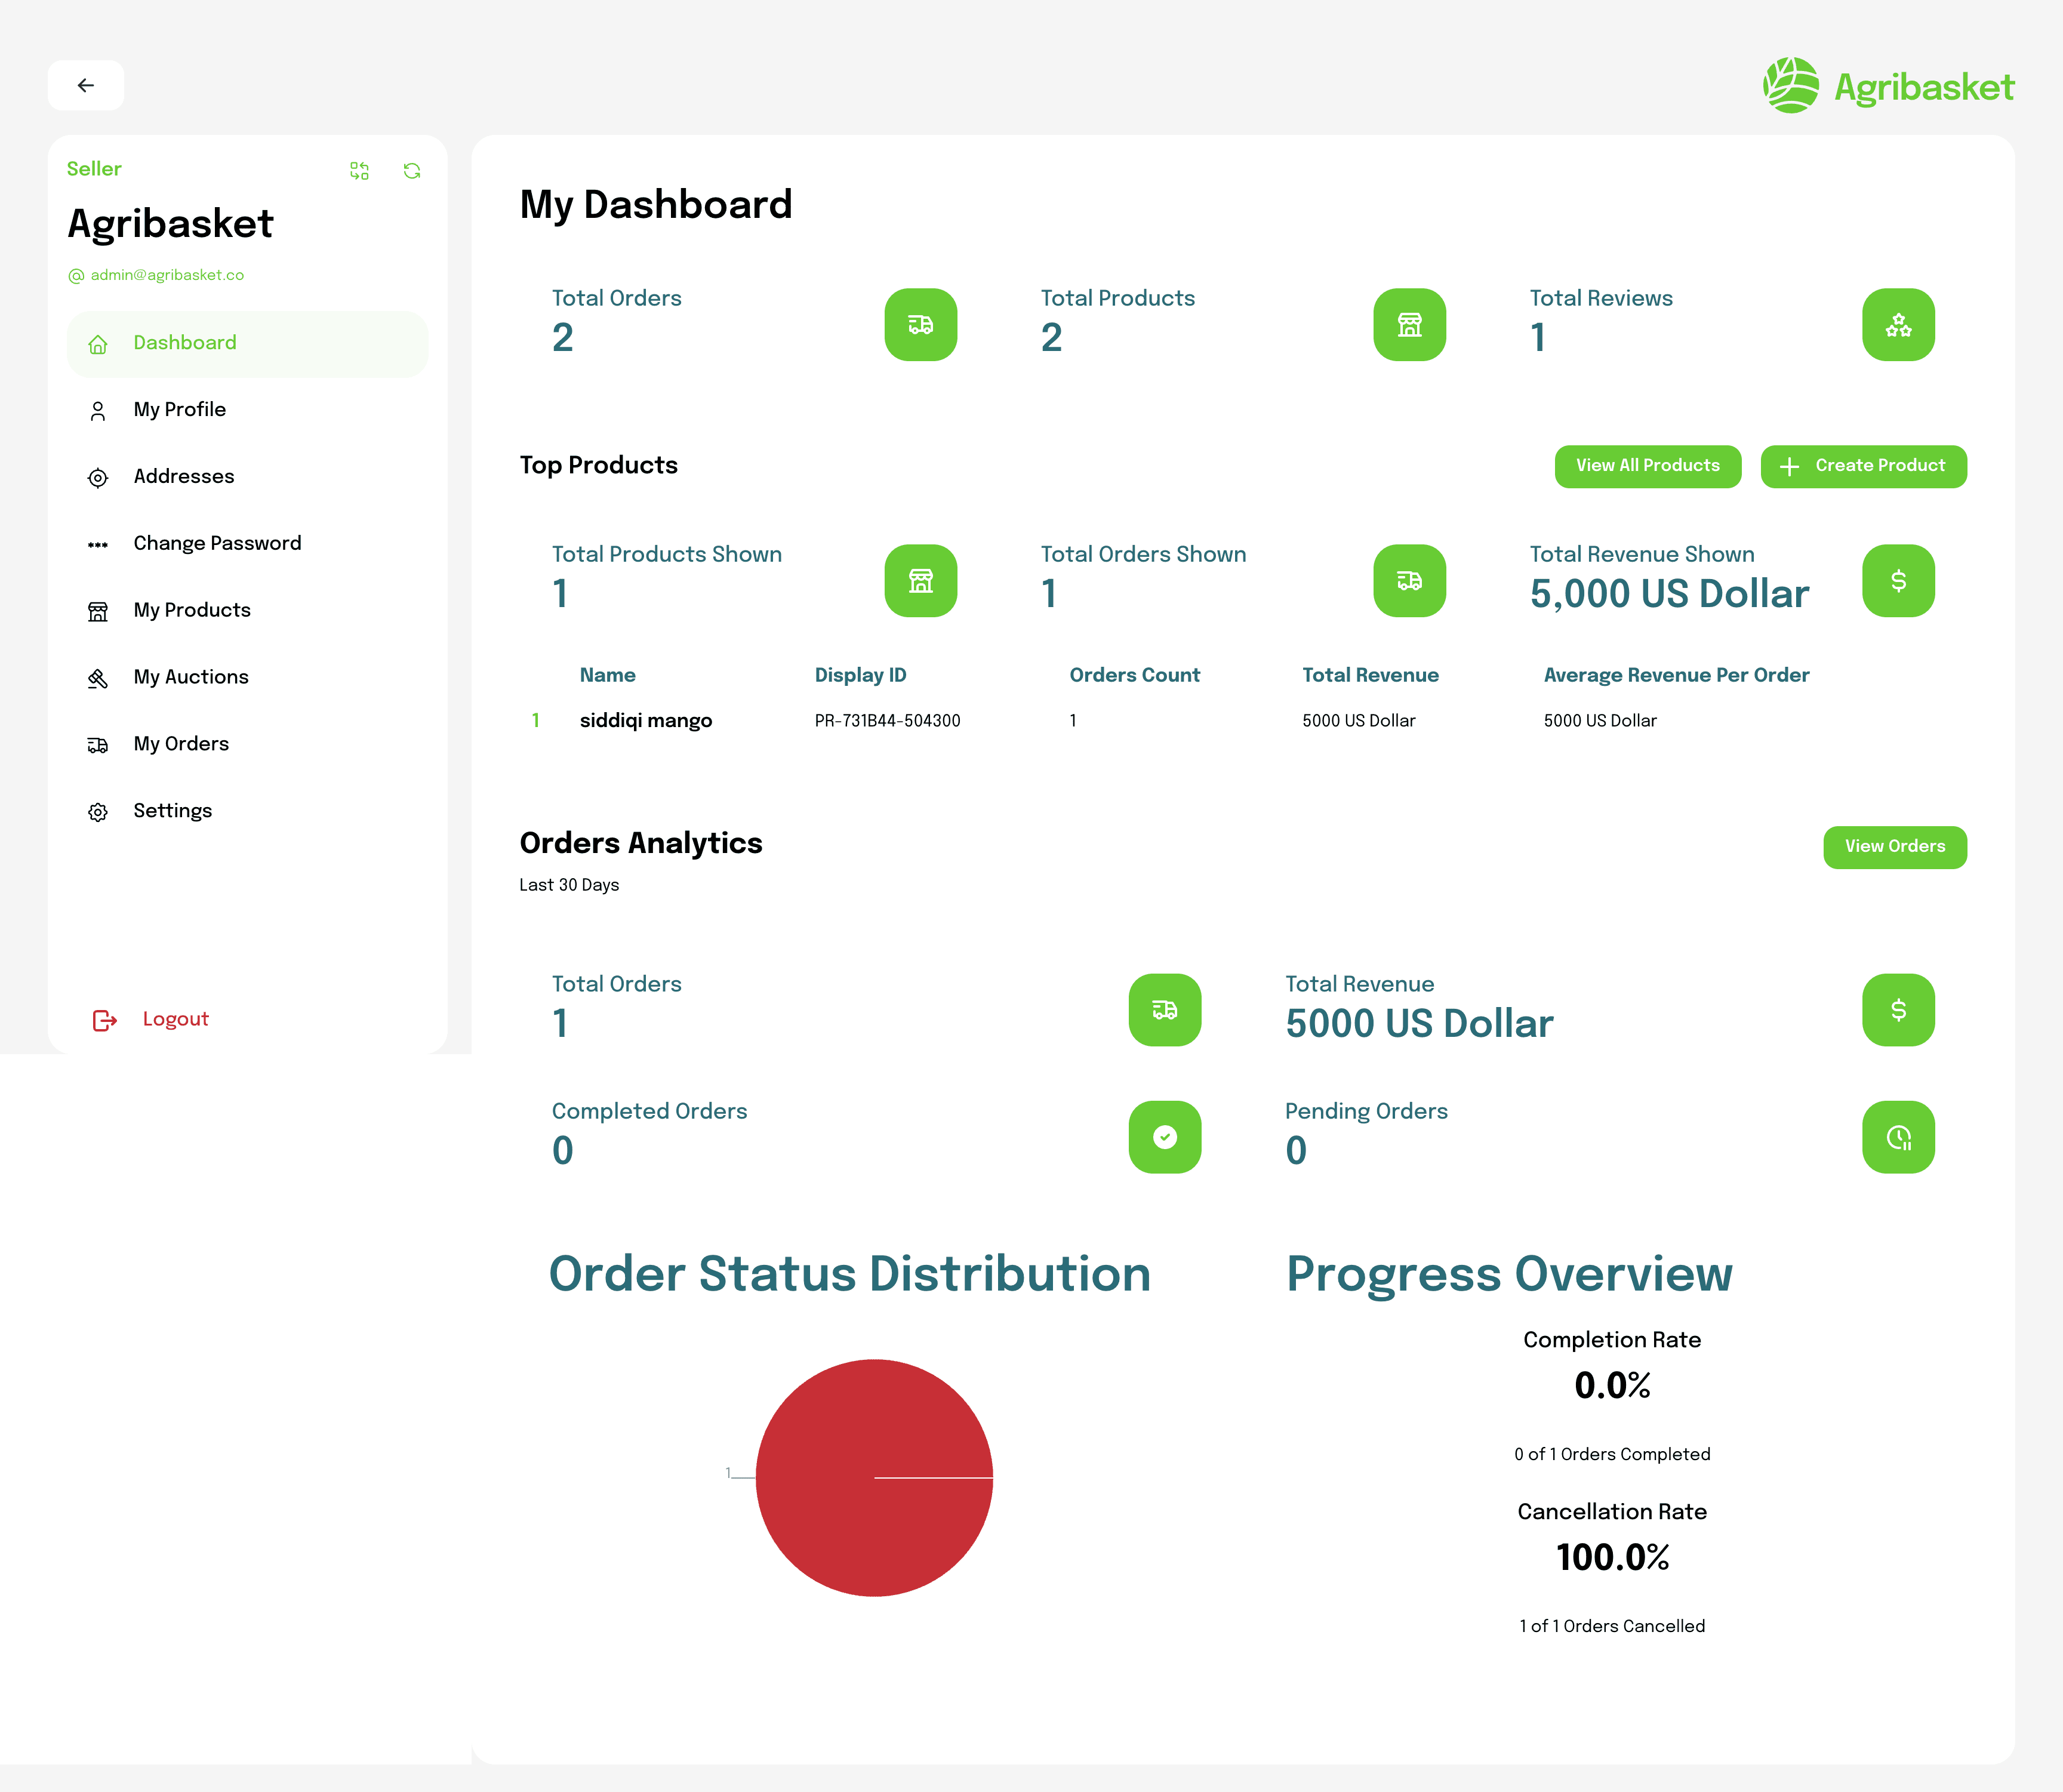
Task: Click the clock icon on Pending Orders card
Action: pos(1898,1136)
